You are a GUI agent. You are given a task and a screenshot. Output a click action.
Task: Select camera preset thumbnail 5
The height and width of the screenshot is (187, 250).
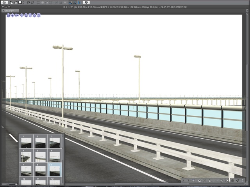40,156
